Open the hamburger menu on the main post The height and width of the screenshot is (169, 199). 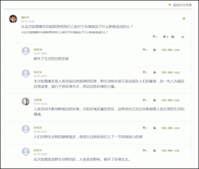[184, 19]
